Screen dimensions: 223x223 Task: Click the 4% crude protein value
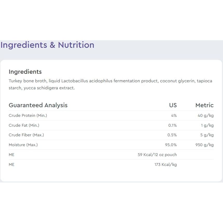click(x=174, y=116)
